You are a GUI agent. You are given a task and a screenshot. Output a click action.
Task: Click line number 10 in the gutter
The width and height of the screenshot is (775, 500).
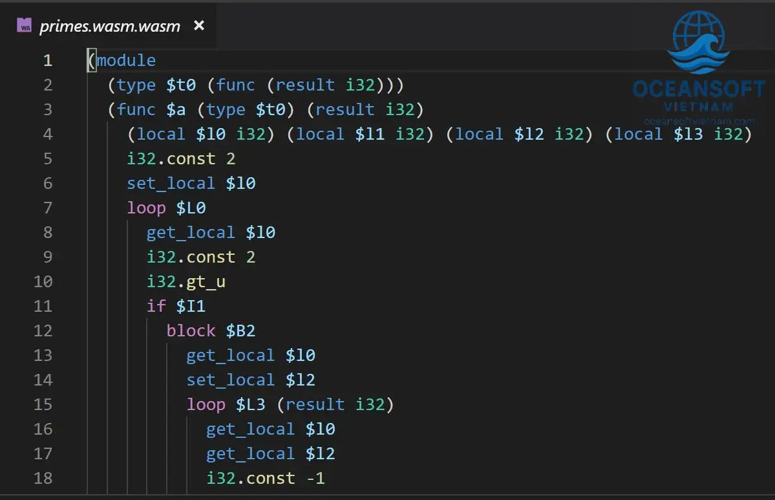[43, 281]
